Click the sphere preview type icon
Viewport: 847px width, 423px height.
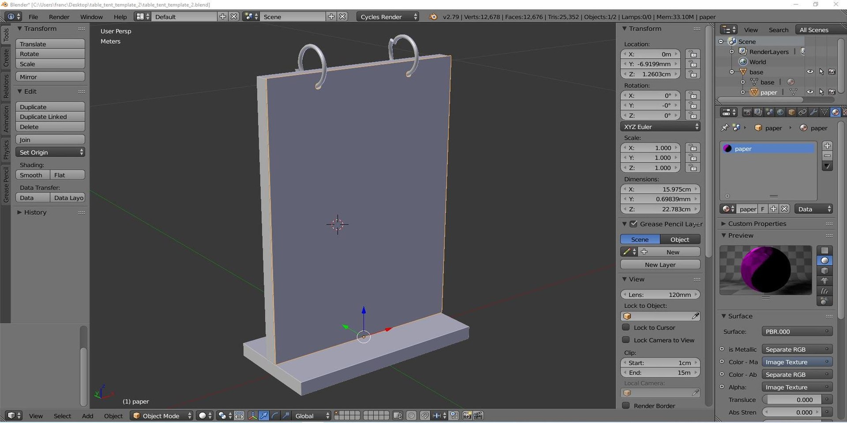[824, 260]
